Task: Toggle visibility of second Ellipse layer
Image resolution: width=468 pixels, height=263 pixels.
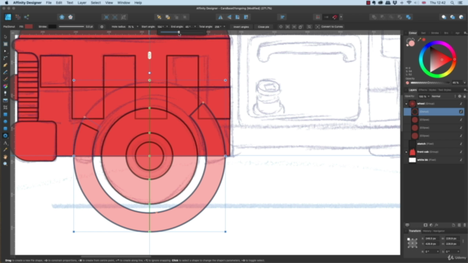Action: 461,128
